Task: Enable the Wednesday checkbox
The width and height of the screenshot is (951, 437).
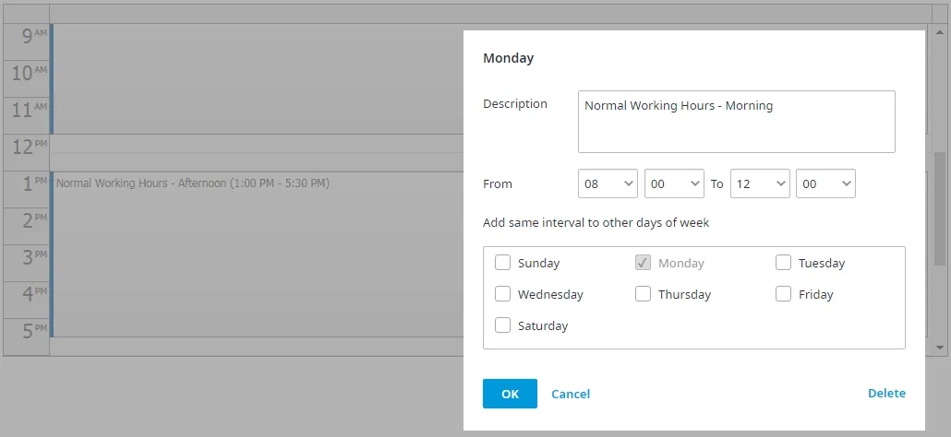Action: (502, 294)
